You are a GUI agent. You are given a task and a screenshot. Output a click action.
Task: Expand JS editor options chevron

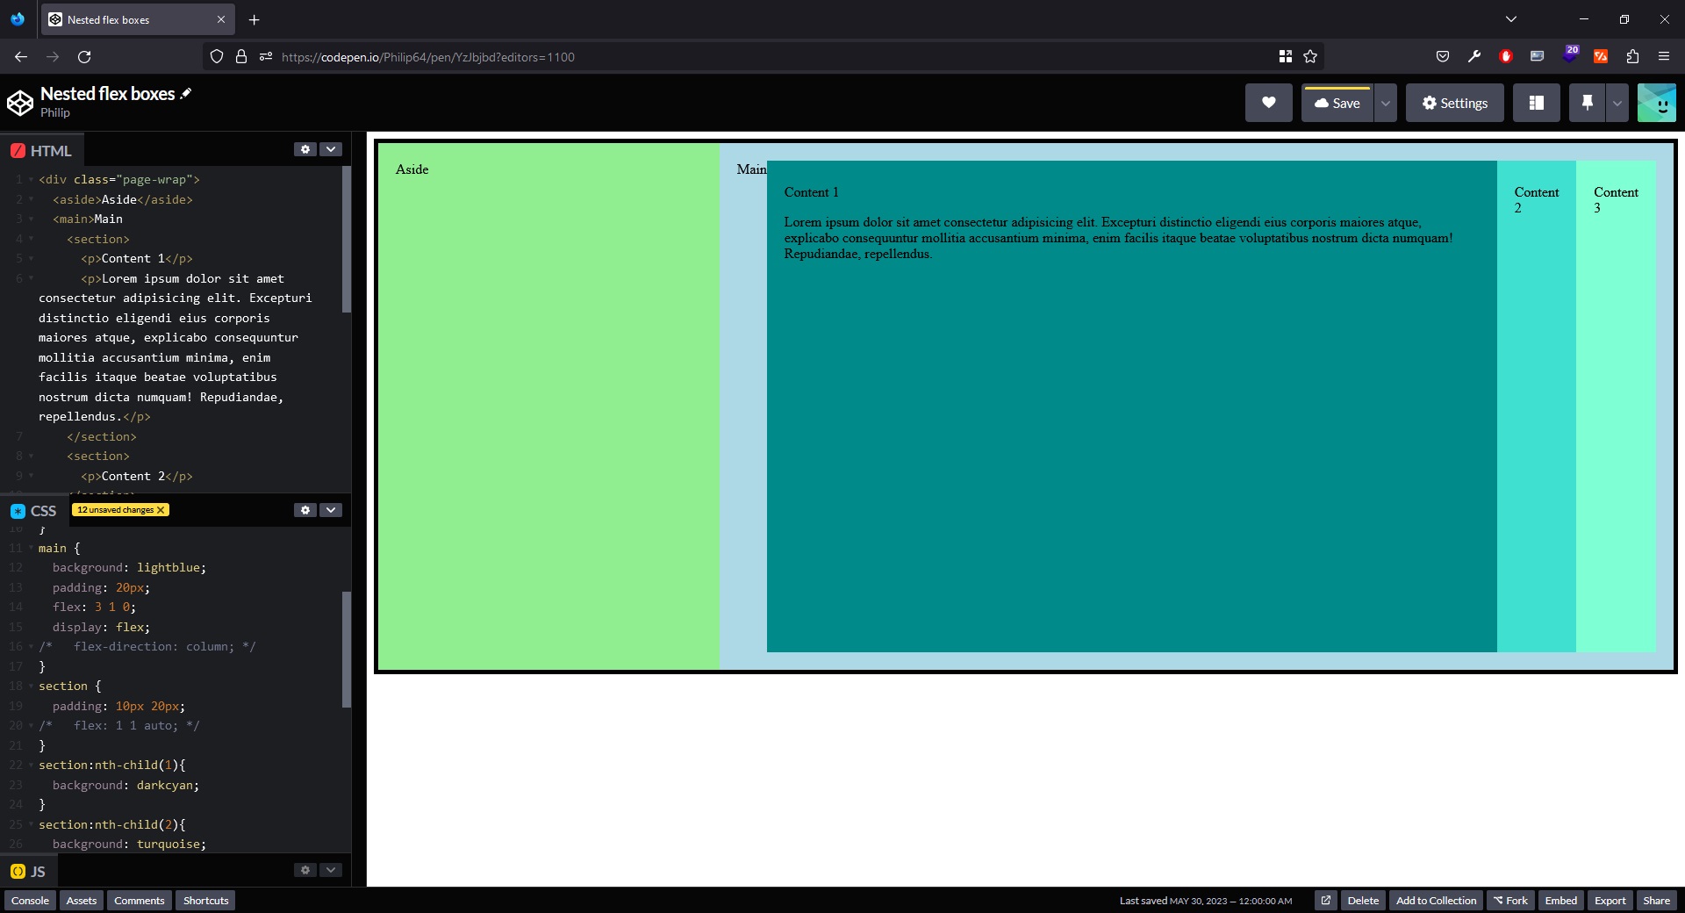point(331,870)
